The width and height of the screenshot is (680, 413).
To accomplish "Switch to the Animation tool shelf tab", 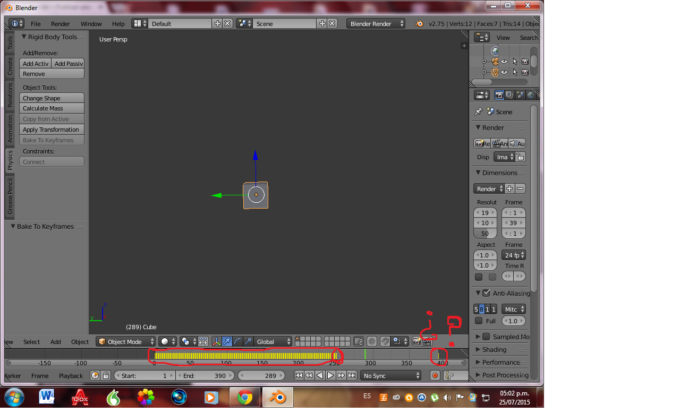I will (10, 129).
